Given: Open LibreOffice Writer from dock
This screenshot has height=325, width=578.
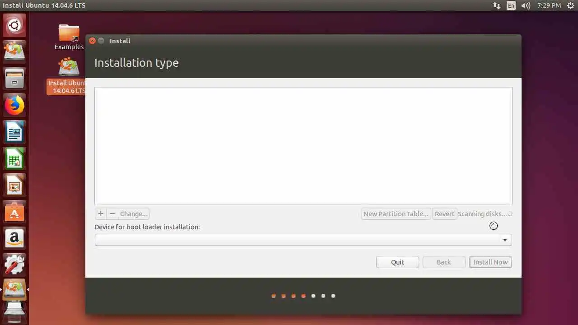Looking at the screenshot, I should 14,132.
